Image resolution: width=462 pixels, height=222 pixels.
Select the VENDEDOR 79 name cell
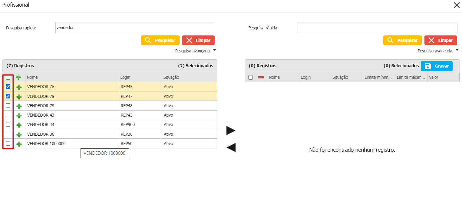pyautogui.click(x=72, y=106)
